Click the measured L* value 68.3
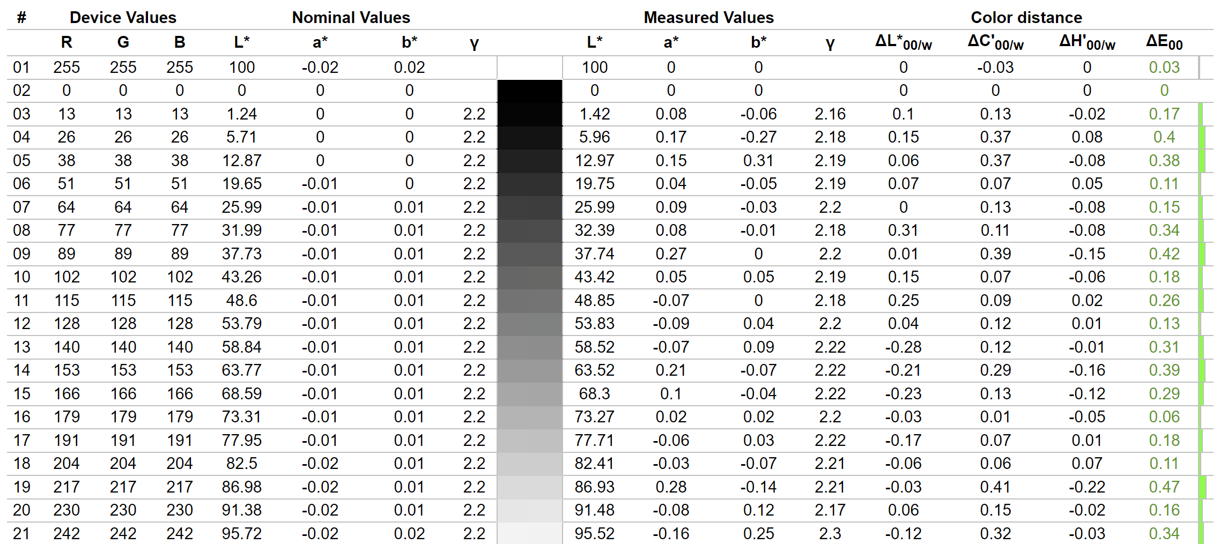 [x=594, y=393]
